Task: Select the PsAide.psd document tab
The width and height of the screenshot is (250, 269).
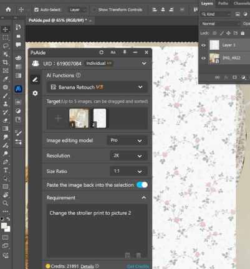Action: pos(58,21)
